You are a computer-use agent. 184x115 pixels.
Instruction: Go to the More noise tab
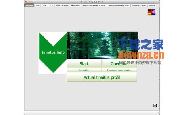[75, 6]
